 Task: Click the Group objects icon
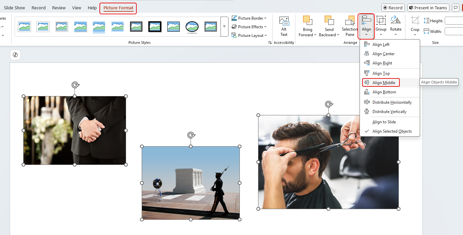(381, 21)
